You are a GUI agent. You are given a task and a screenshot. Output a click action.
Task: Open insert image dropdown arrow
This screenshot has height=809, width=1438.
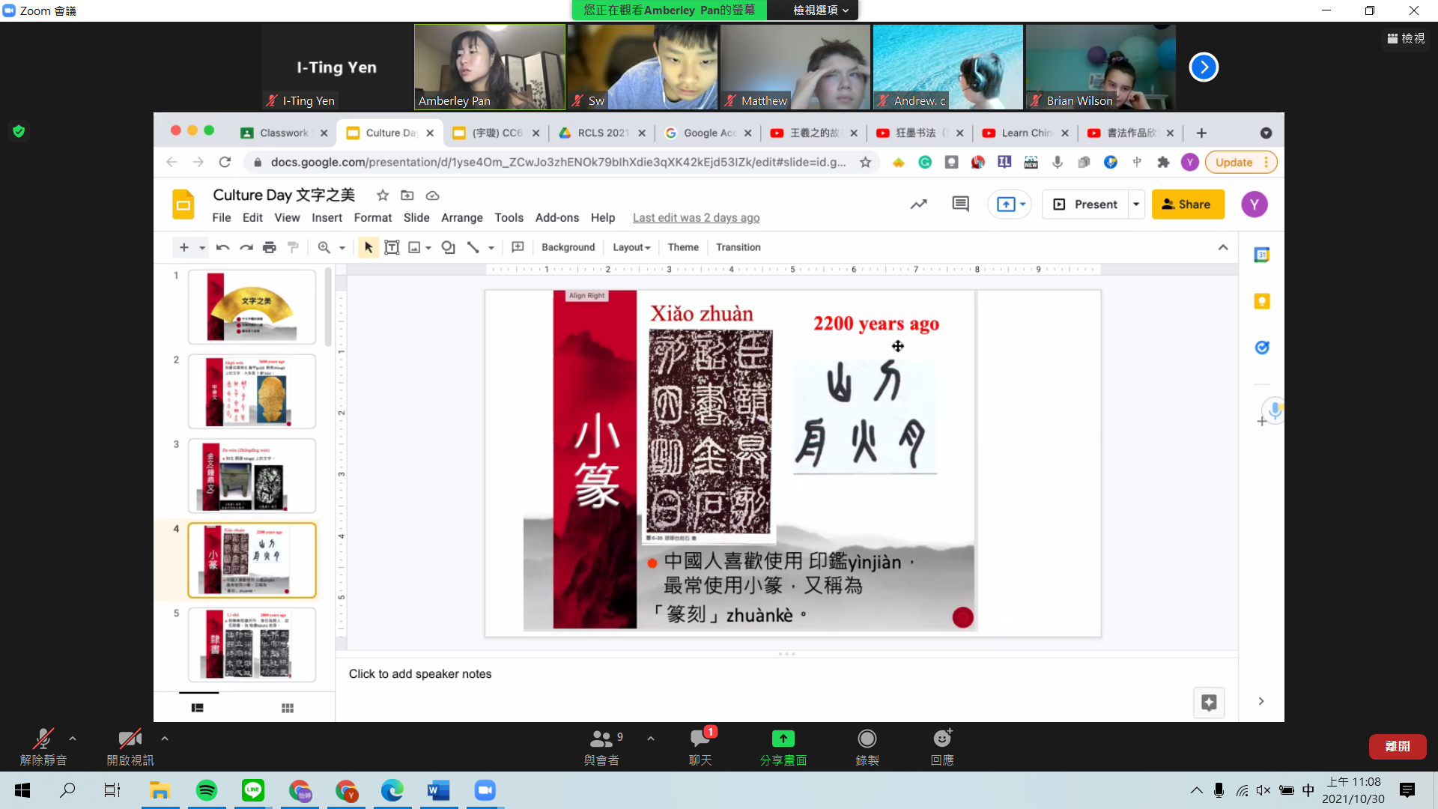pyautogui.click(x=428, y=247)
